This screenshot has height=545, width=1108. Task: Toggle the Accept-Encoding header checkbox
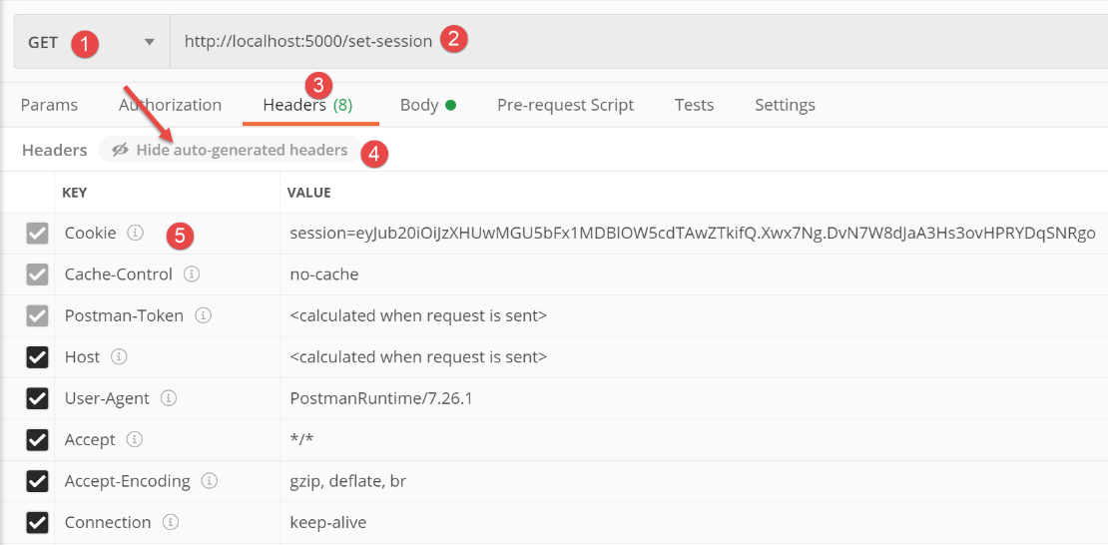coord(37,481)
